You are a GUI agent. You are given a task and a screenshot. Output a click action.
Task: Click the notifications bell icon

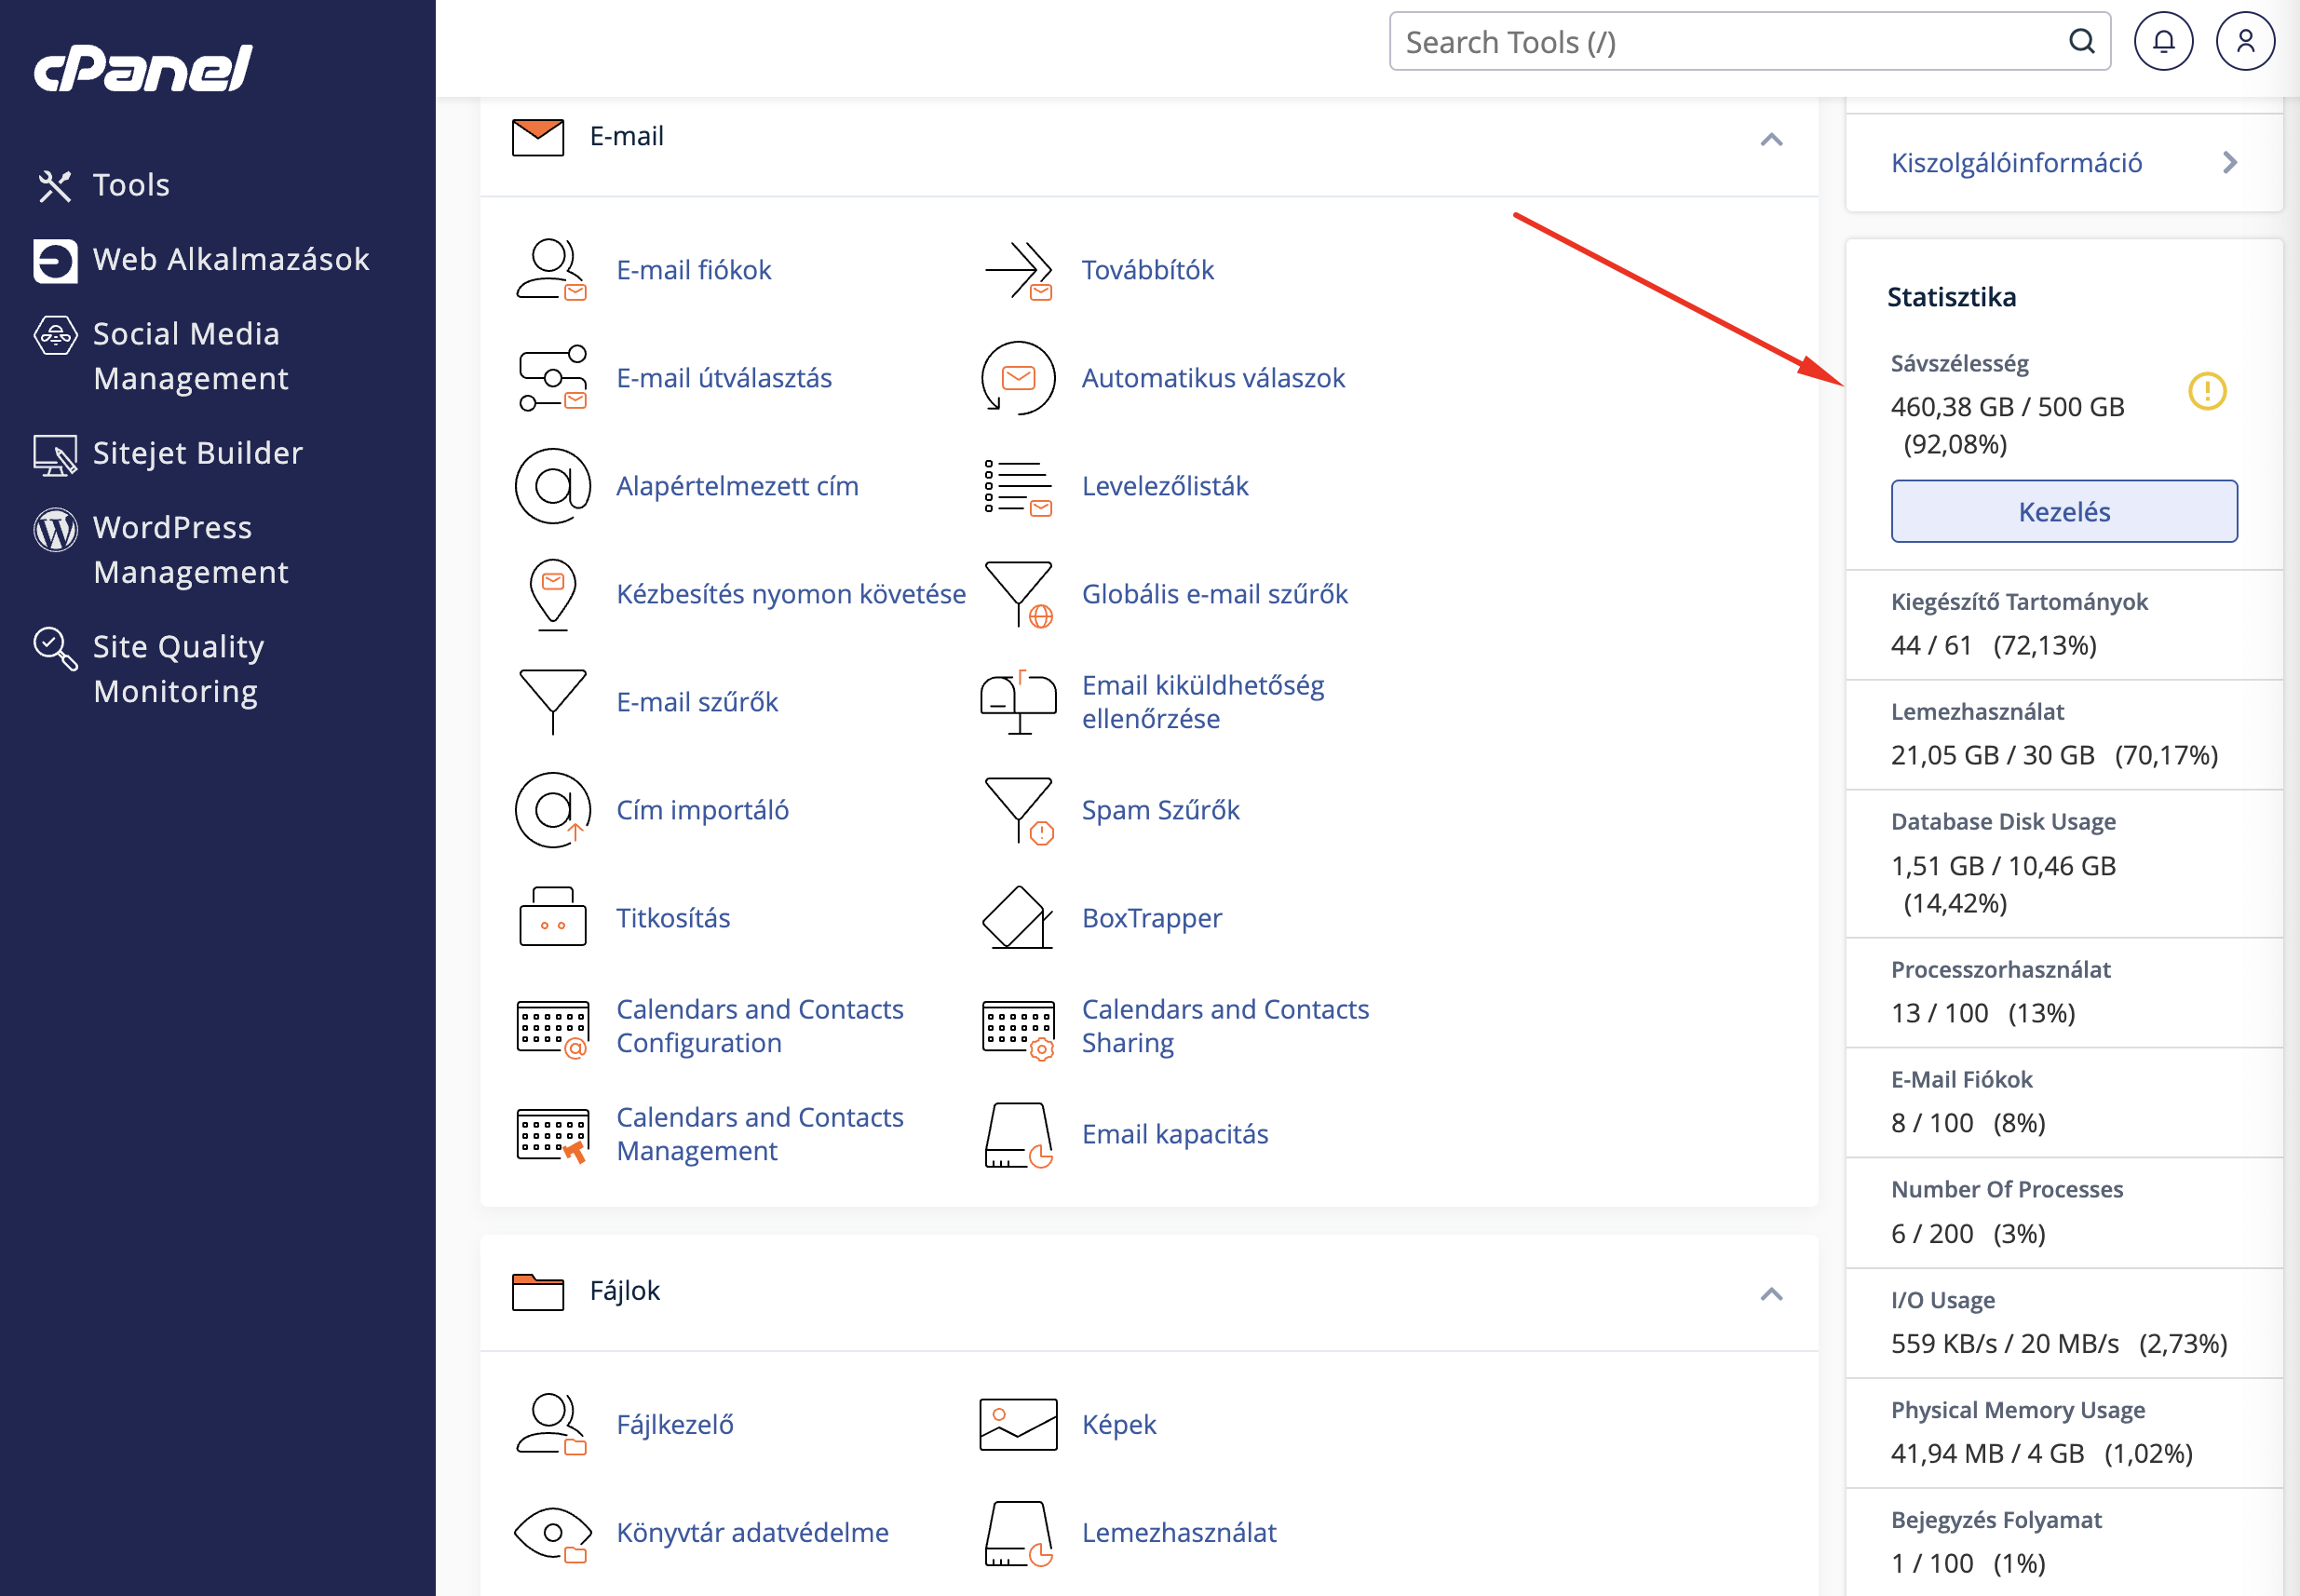click(2163, 41)
